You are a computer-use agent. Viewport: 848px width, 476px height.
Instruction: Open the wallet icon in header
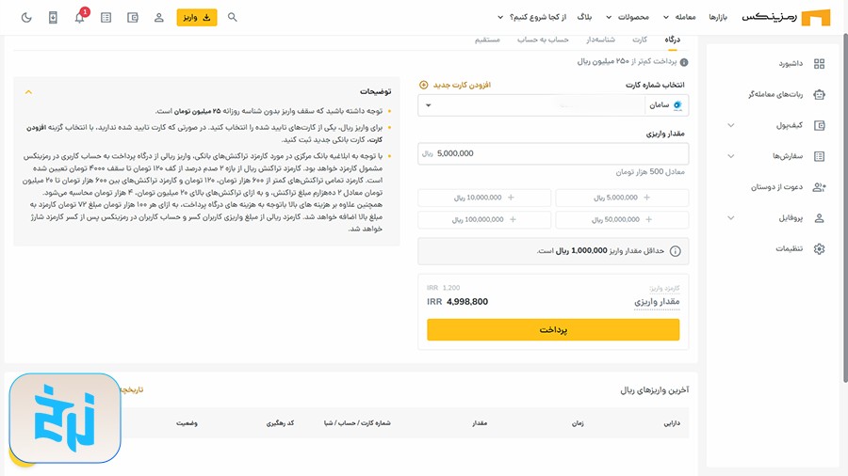click(132, 18)
